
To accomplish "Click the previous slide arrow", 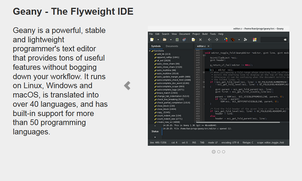I will 128,85.
